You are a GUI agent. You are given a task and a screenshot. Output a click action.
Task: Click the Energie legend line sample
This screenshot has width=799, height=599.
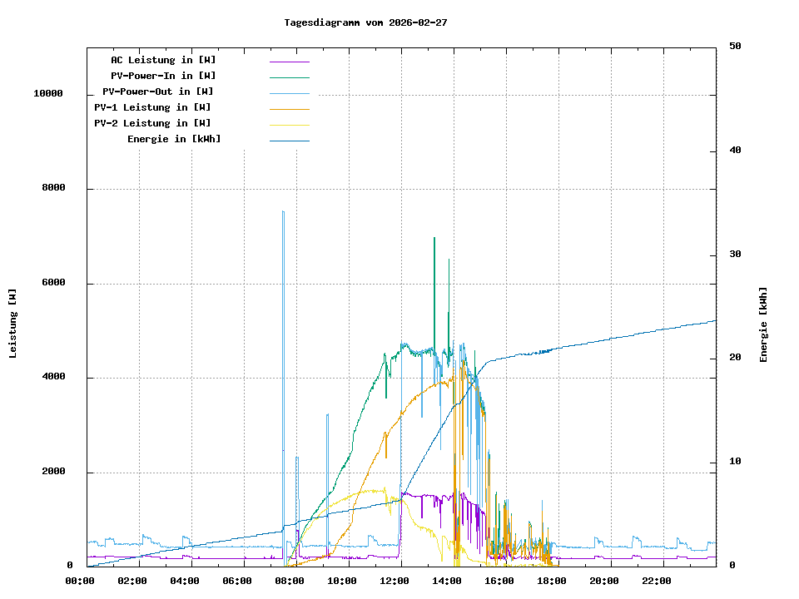point(289,140)
